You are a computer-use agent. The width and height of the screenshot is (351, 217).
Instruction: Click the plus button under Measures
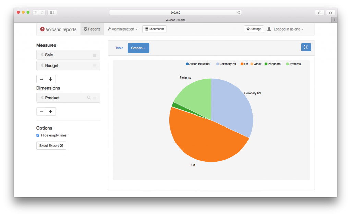coord(51,79)
